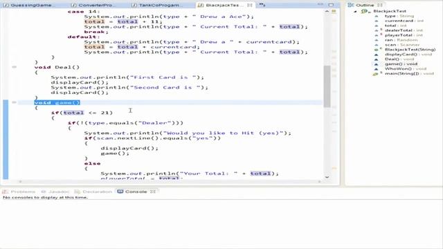Click the field icon beside scan : Scanner

point(377,45)
